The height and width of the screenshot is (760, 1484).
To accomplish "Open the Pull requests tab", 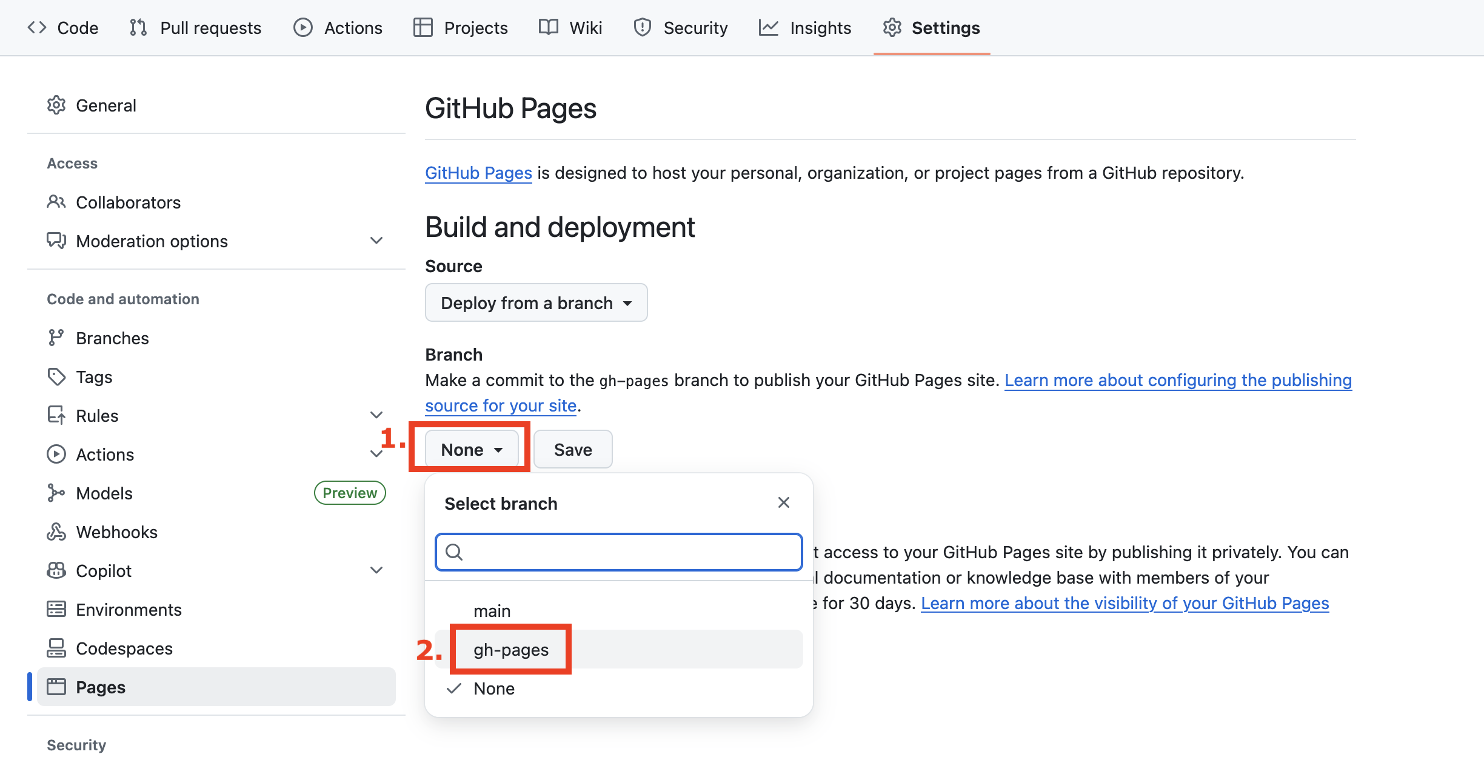I will (196, 28).
